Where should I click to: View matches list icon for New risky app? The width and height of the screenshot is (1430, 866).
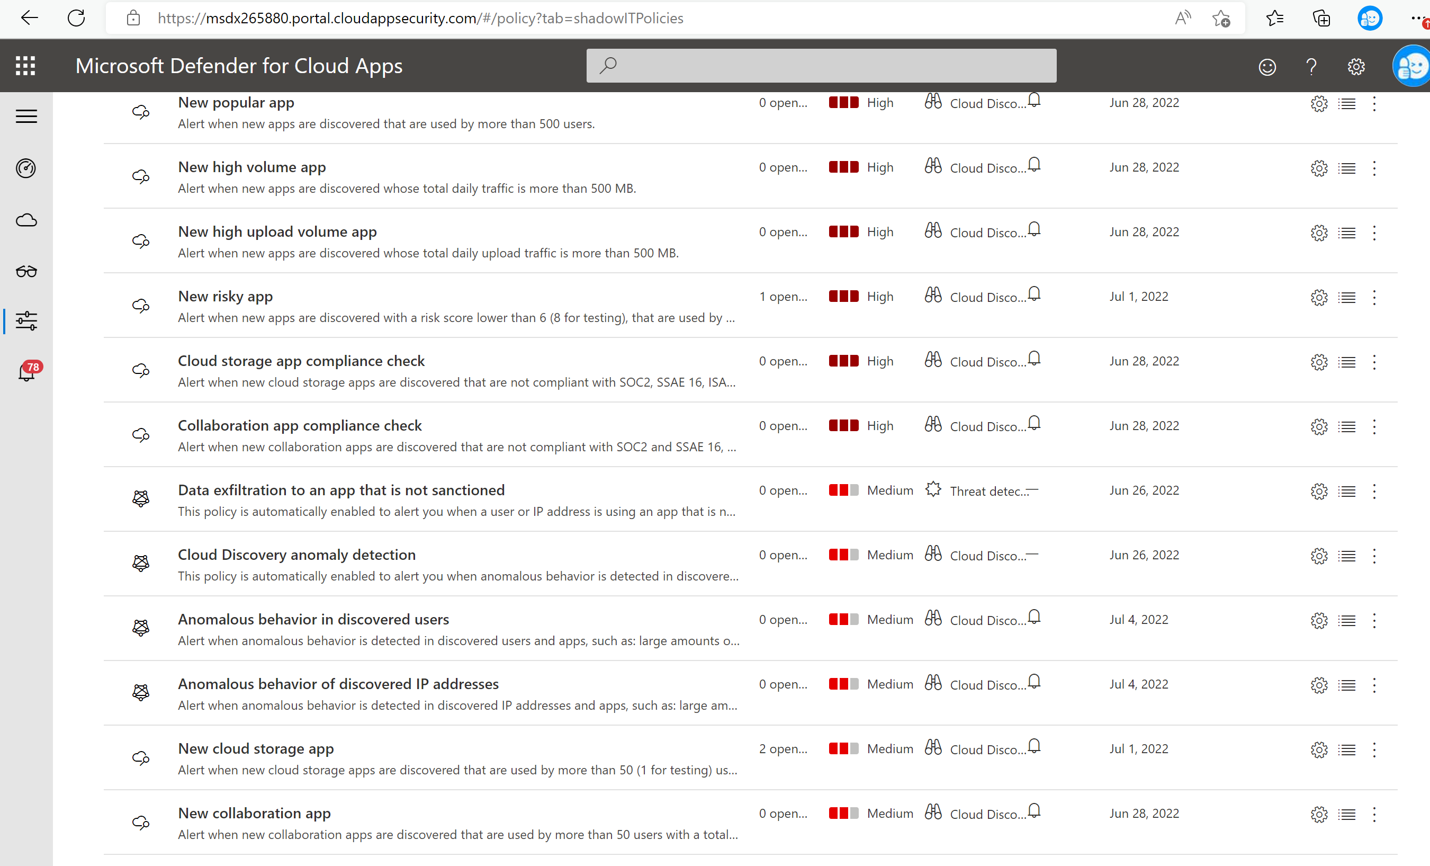coord(1347,297)
